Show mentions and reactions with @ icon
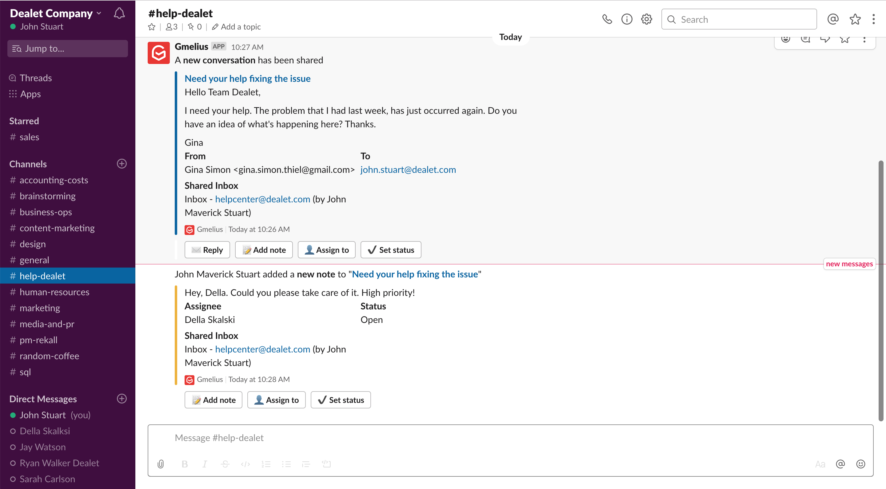Screen dimensions: 886x489 pos(833,19)
